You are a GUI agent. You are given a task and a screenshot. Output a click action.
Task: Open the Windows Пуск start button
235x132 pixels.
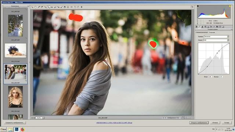point(3,129)
